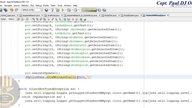Expand the arrow beside the globe icon
The height and width of the screenshot is (108, 192).
[49, 10]
